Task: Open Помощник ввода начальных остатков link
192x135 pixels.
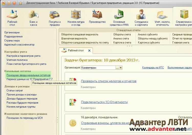Action: (28, 75)
